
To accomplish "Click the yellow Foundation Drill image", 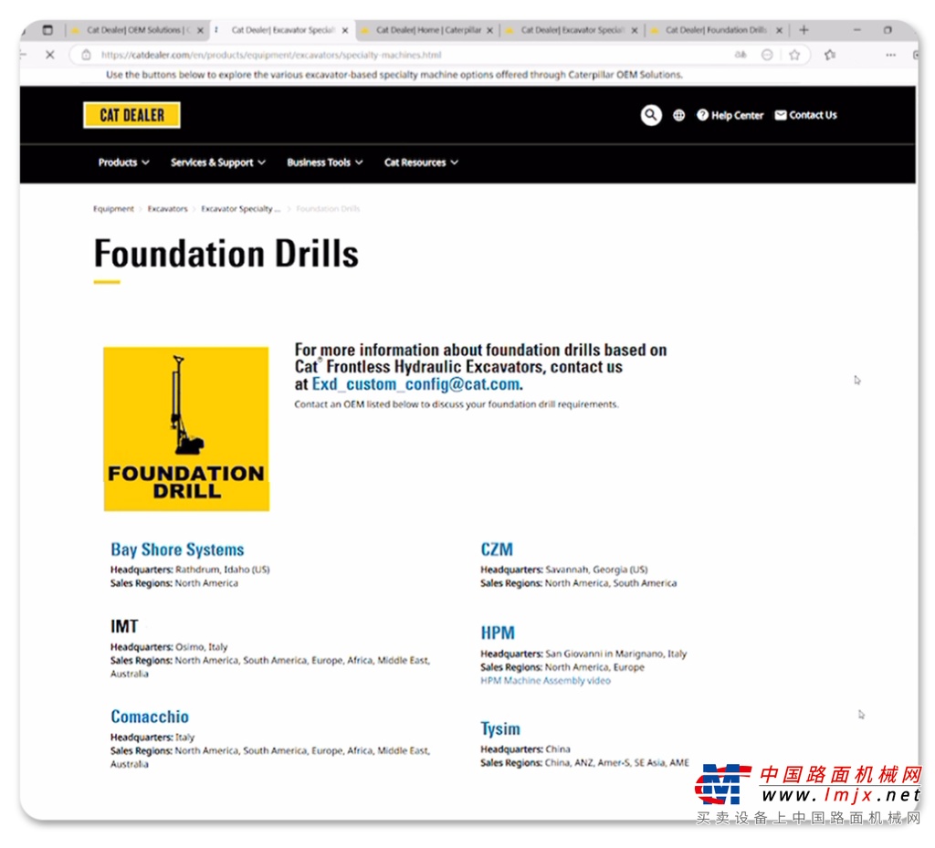I will coord(186,429).
